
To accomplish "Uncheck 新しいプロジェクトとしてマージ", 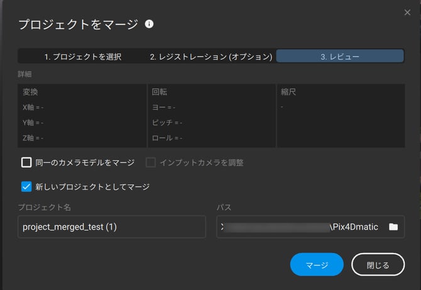I will tap(26, 187).
